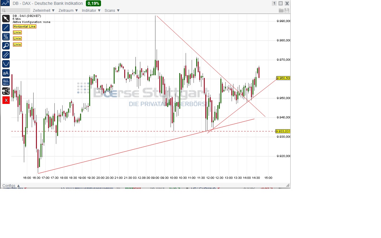Open the BUY SELL trading tool
Image resolution: width=381 pixels, height=238 pixels.
(5, 82)
